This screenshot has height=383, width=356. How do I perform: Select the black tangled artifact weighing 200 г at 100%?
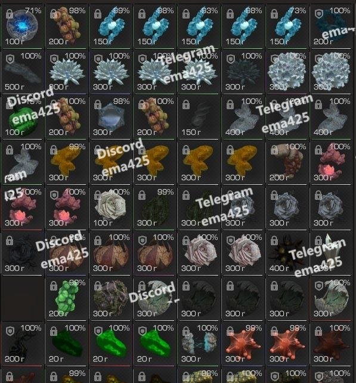click(x=22, y=344)
